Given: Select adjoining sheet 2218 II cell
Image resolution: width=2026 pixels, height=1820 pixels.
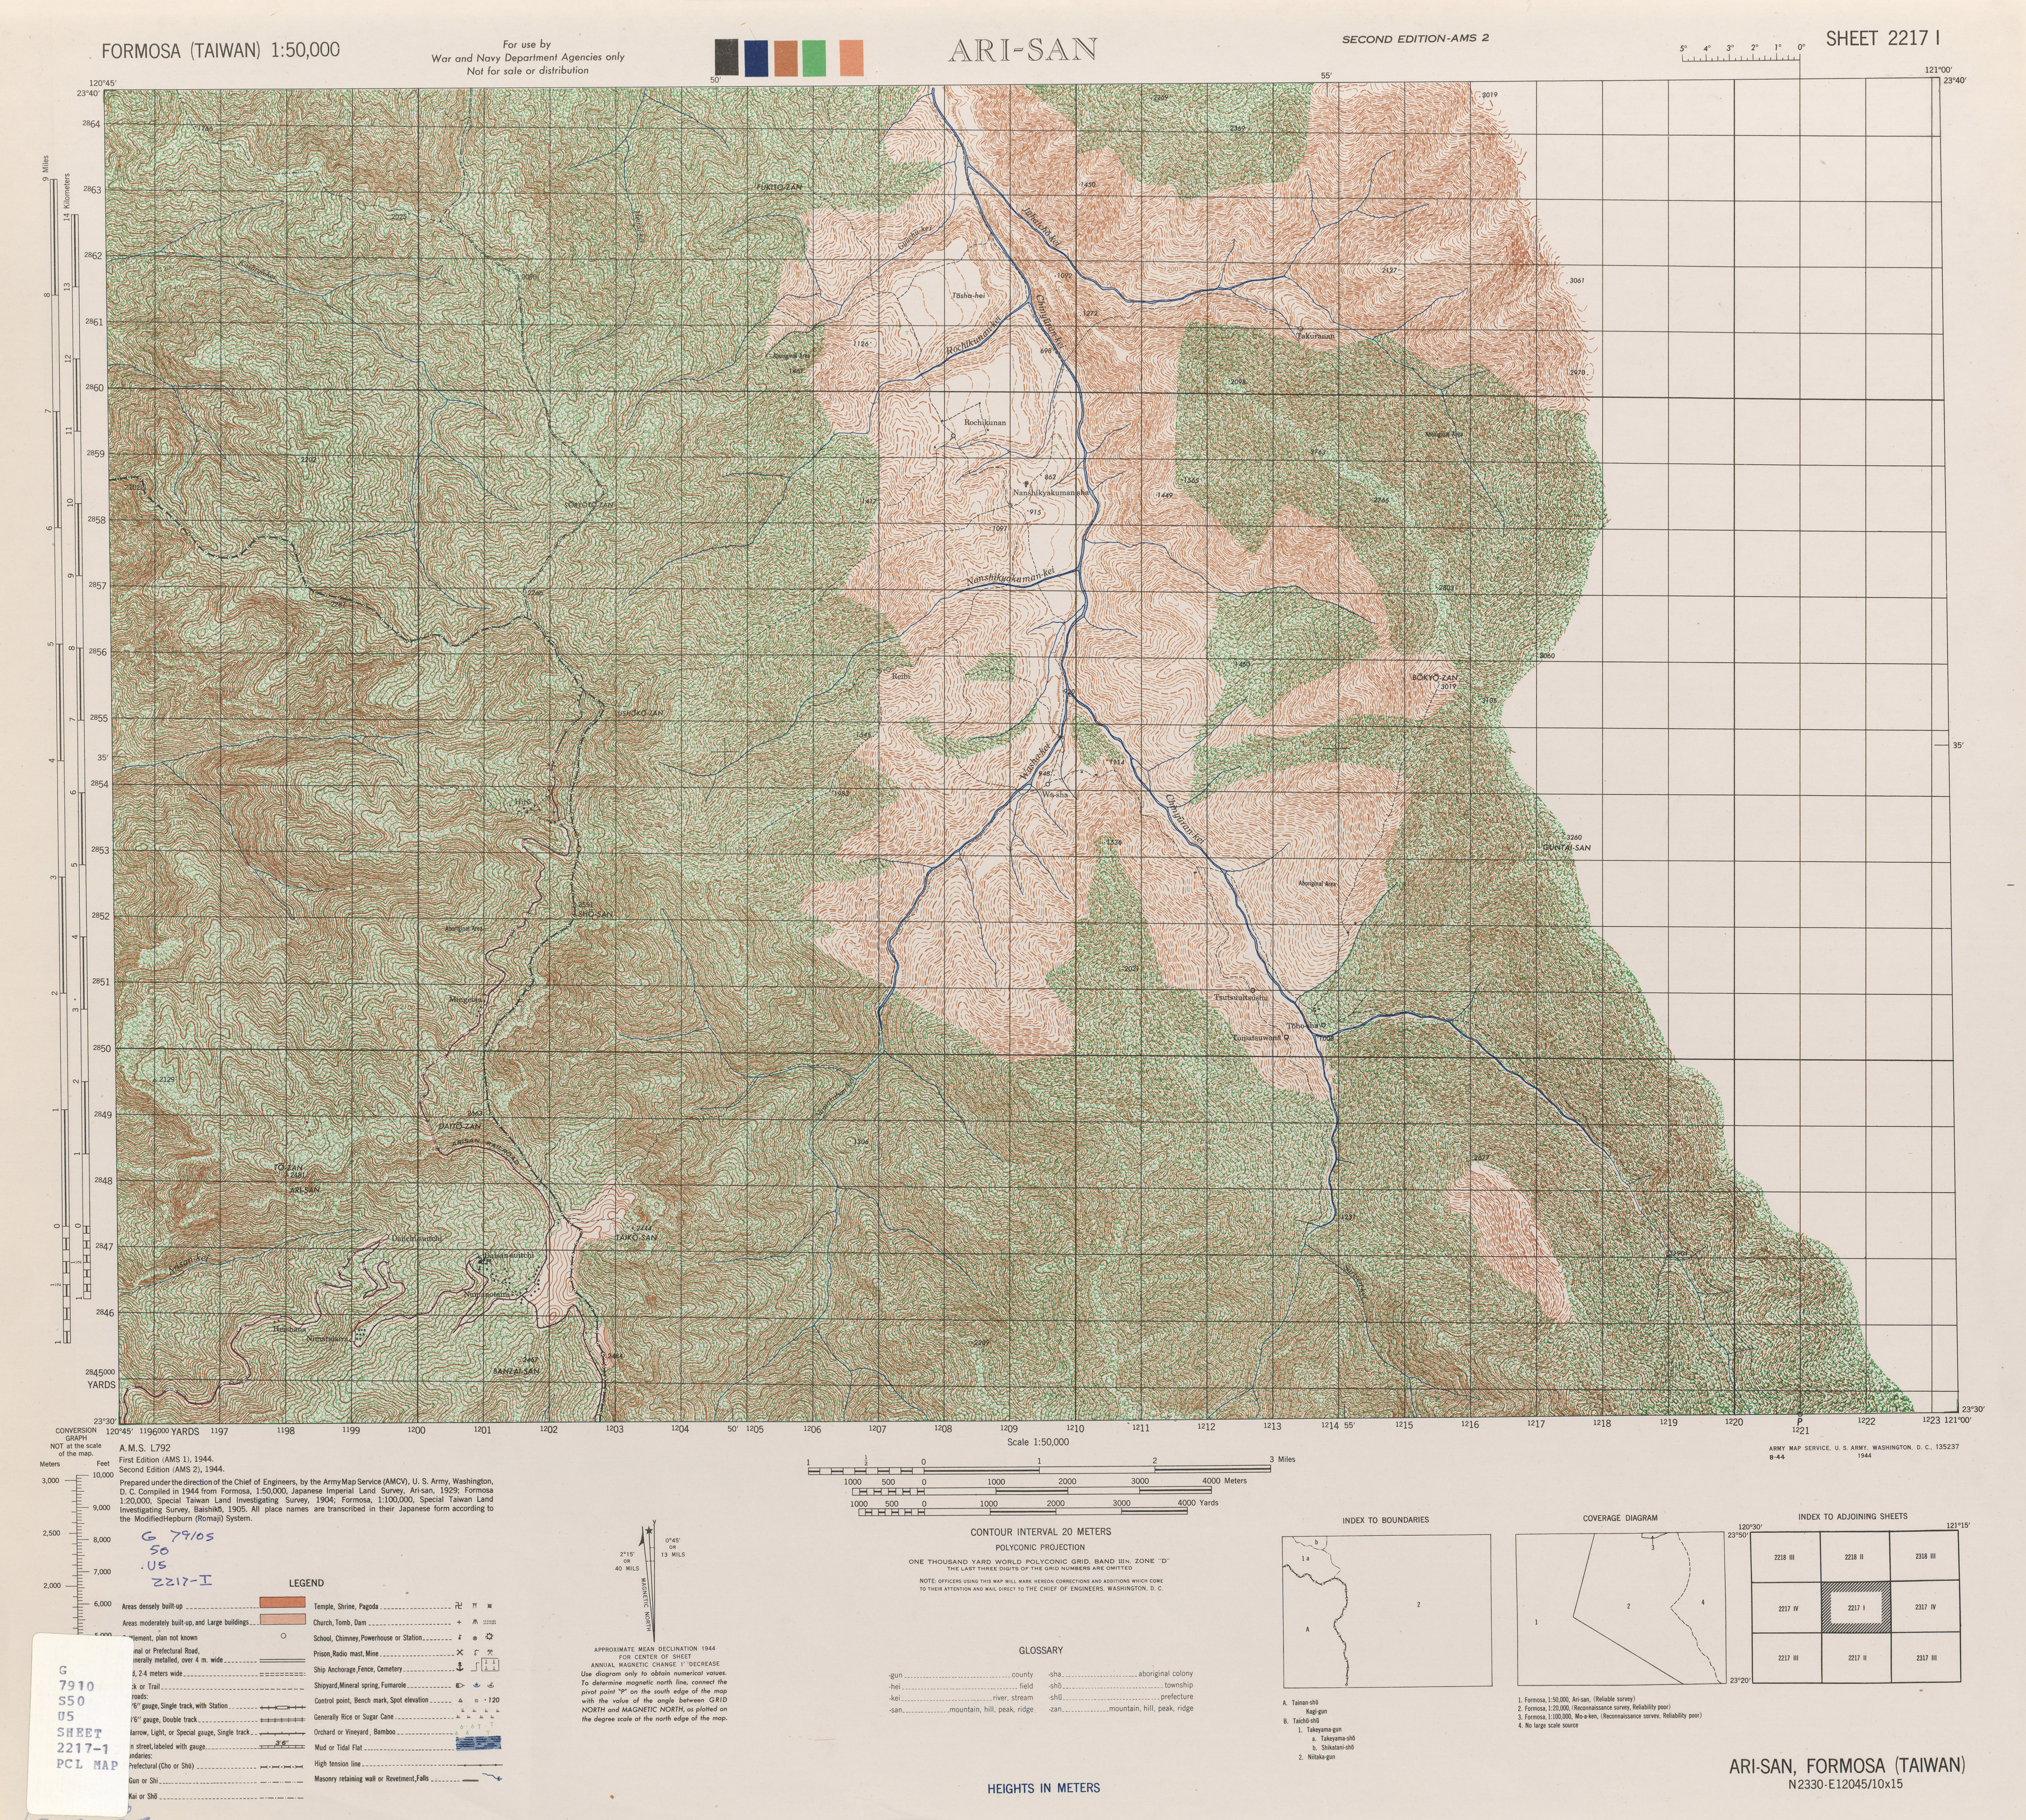Looking at the screenshot, I should click(1854, 1557).
